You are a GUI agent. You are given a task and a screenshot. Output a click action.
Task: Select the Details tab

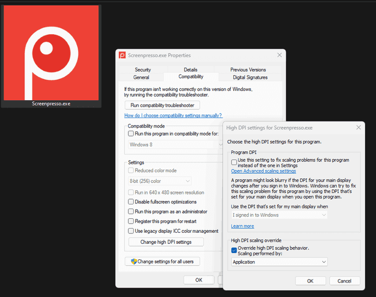tap(190, 69)
